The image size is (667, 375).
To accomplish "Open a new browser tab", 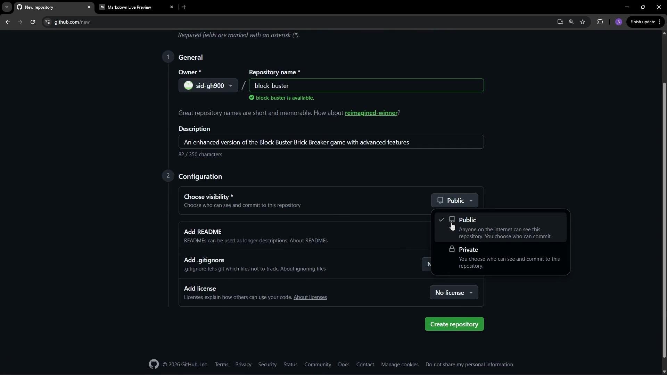I will 184,7.
